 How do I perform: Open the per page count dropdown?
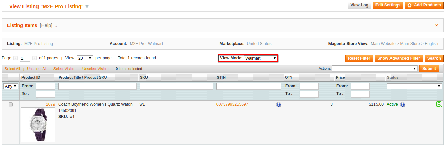(85, 58)
